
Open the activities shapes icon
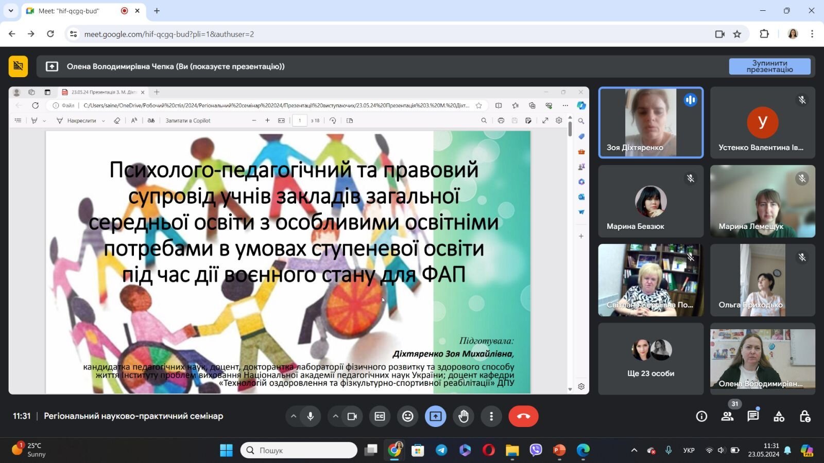tap(779, 416)
